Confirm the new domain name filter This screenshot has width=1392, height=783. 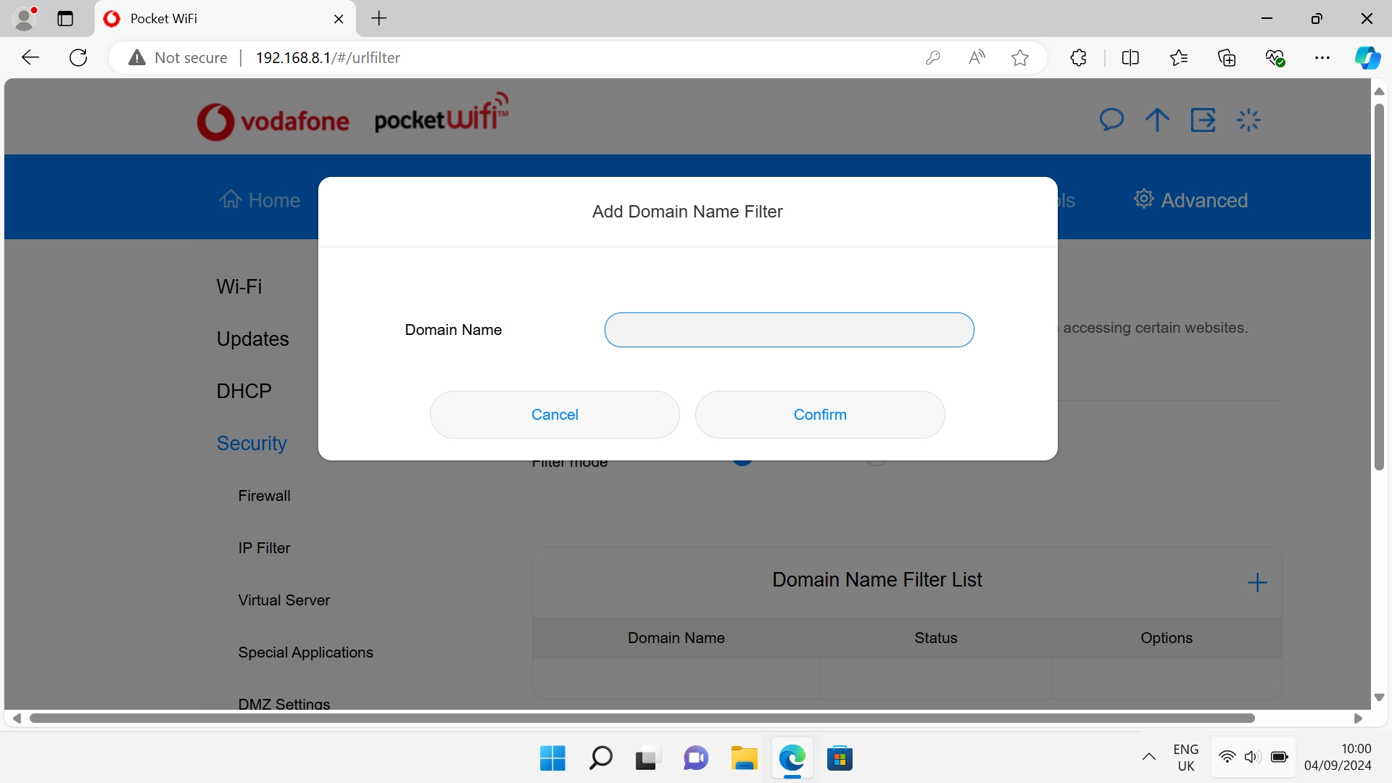tap(819, 415)
